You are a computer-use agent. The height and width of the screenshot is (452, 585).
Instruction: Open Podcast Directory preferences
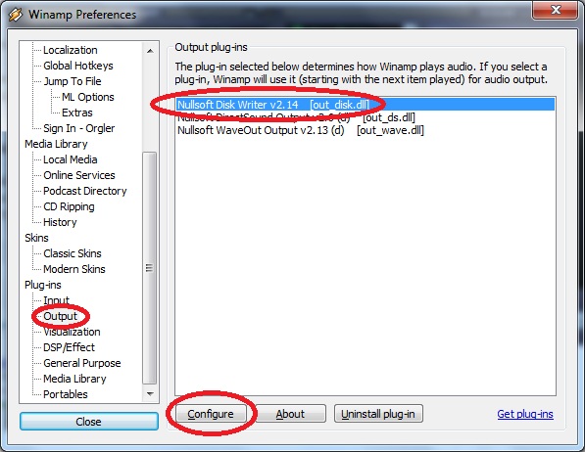click(x=85, y=191)
